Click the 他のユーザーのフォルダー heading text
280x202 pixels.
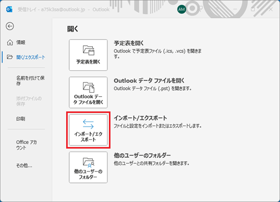coord(142,156)
